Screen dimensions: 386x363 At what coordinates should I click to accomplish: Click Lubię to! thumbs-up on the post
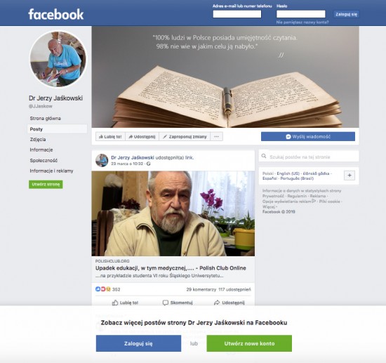(x=125, y=303)
